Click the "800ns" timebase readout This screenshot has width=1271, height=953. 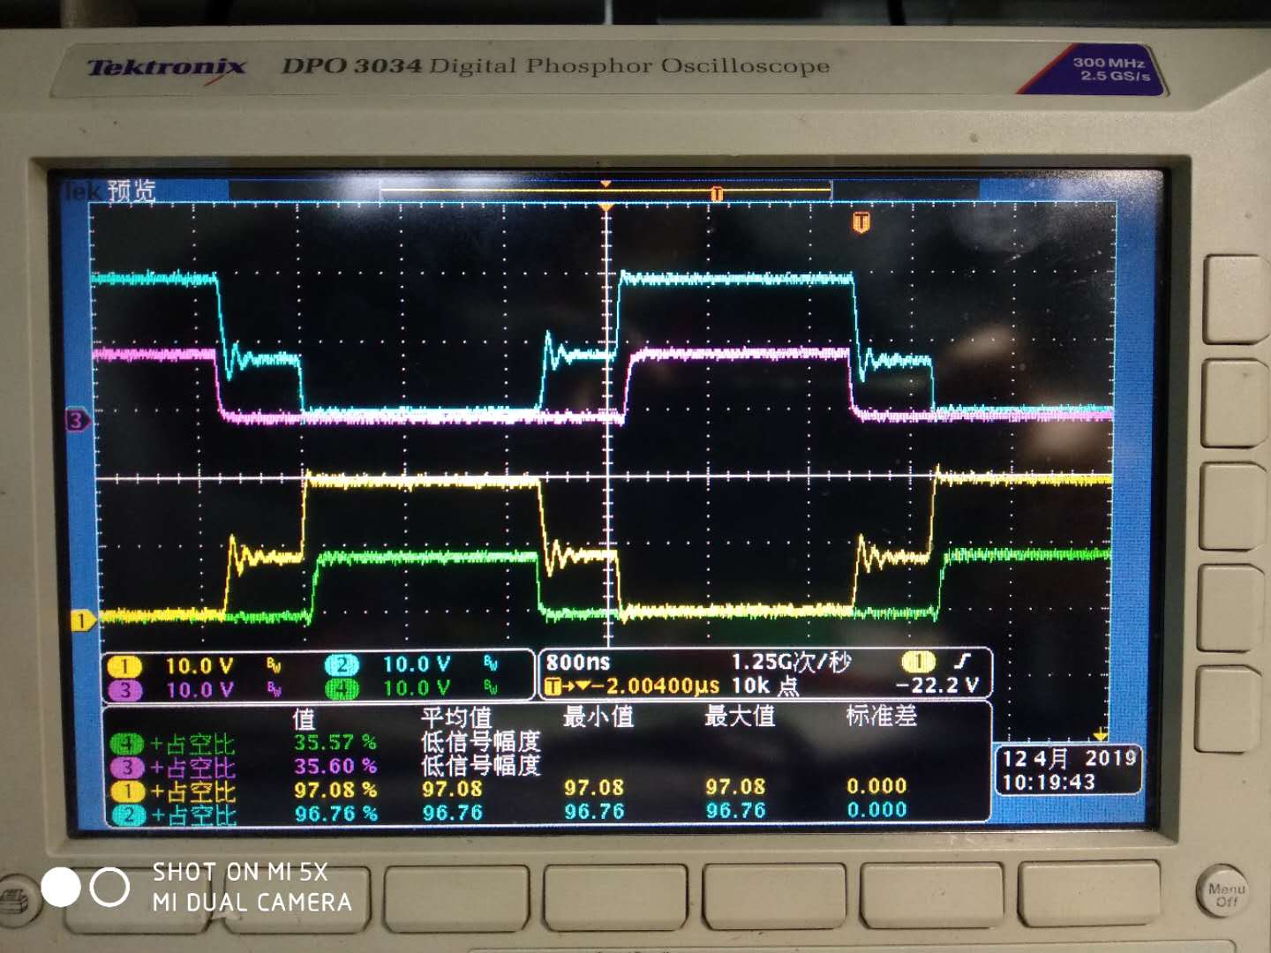[578, 662]
